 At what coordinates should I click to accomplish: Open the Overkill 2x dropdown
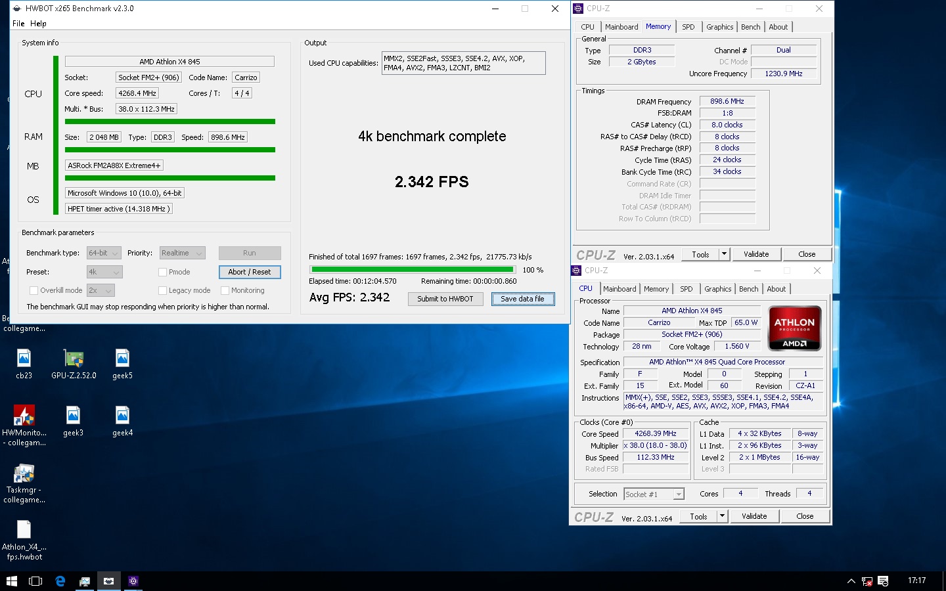pos(101,290)
